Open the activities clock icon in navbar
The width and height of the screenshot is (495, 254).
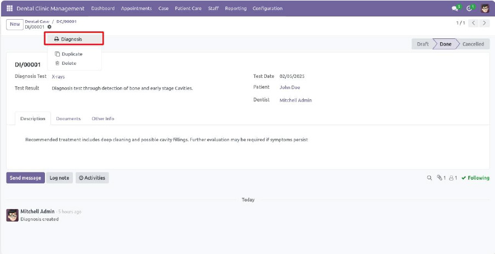coord(469,8)
